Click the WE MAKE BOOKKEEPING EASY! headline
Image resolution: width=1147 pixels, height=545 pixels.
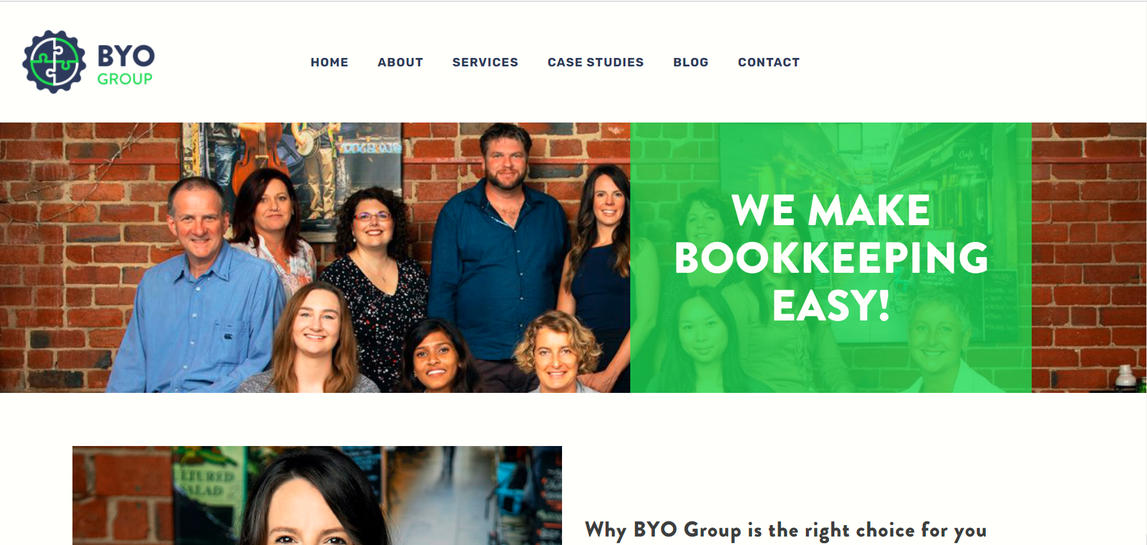[831, 258]
